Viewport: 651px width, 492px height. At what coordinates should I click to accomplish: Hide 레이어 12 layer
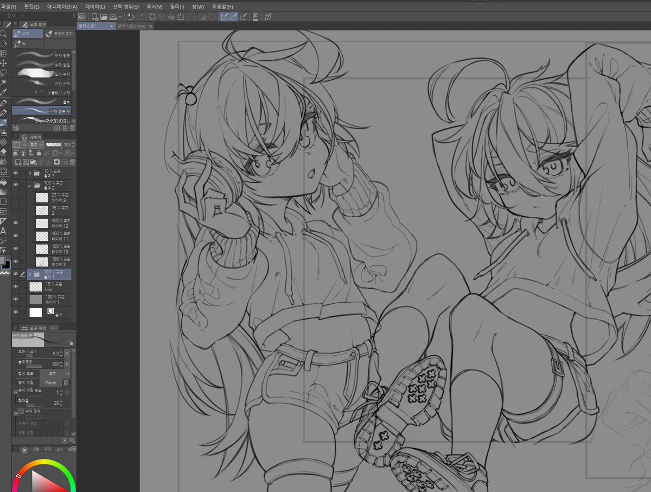[16, 223]
